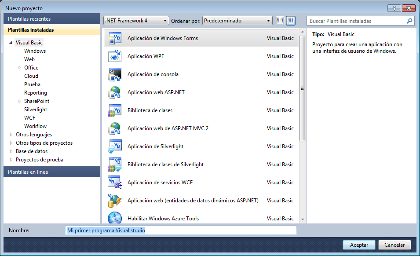Switch to large icons view
Screen dimensions: 420x256
pyautogui.click(x=290, y=20)
